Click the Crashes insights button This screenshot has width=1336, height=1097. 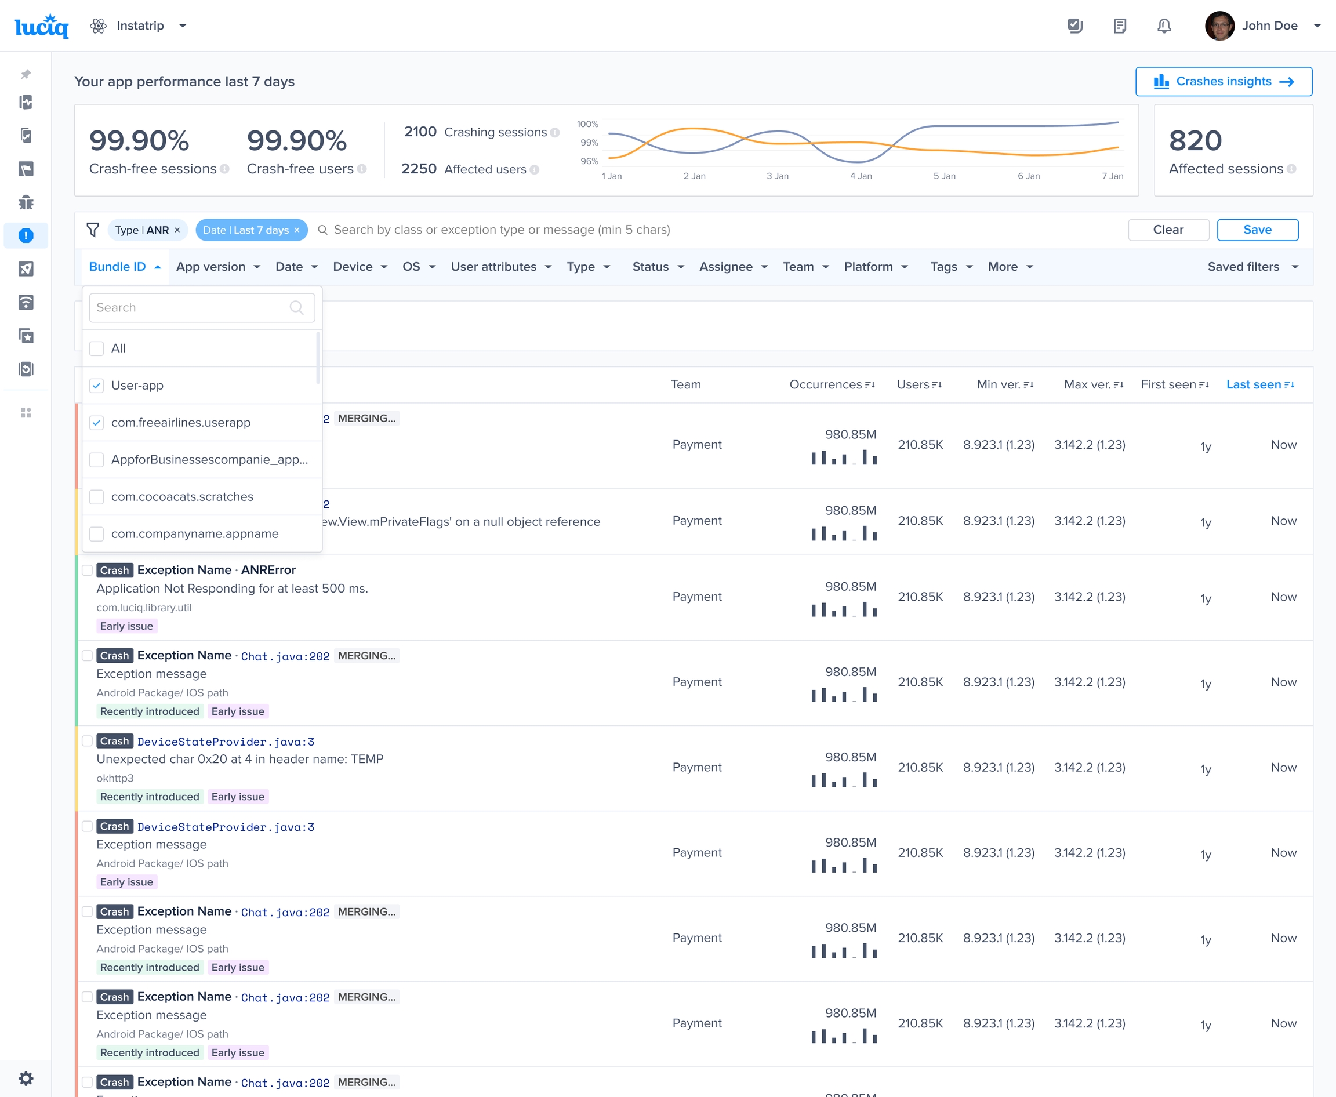click(x=1223, y=82)
